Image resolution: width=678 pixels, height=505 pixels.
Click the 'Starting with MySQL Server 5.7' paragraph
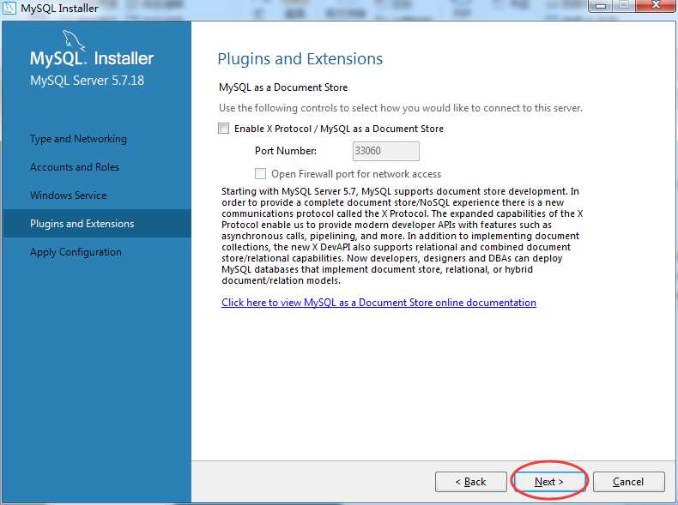pyautogui.click(x=403, y=236)
